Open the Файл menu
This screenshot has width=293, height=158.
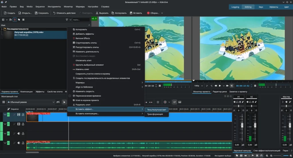click(x=4, y=7)
